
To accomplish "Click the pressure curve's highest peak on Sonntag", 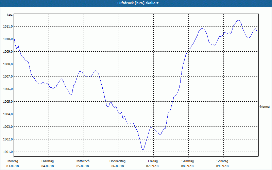I will [x=239, y=20].
